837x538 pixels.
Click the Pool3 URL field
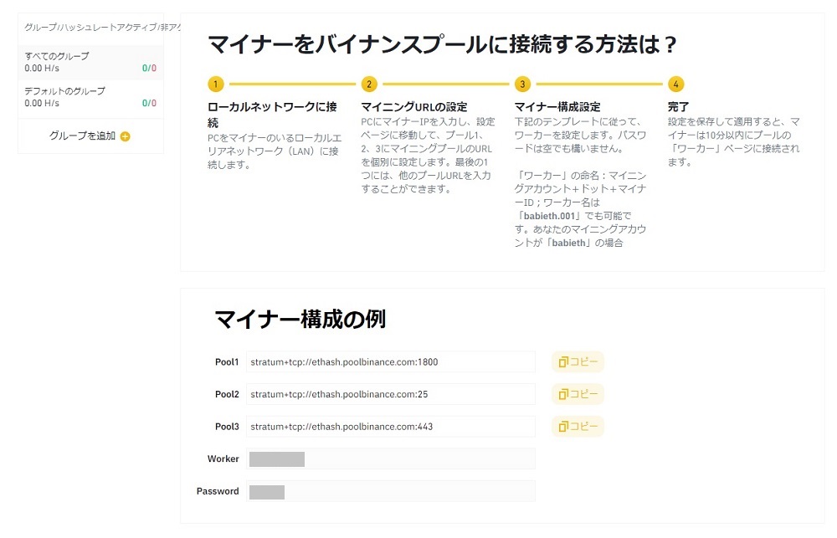pyautogui.click(x=391, y=427)
